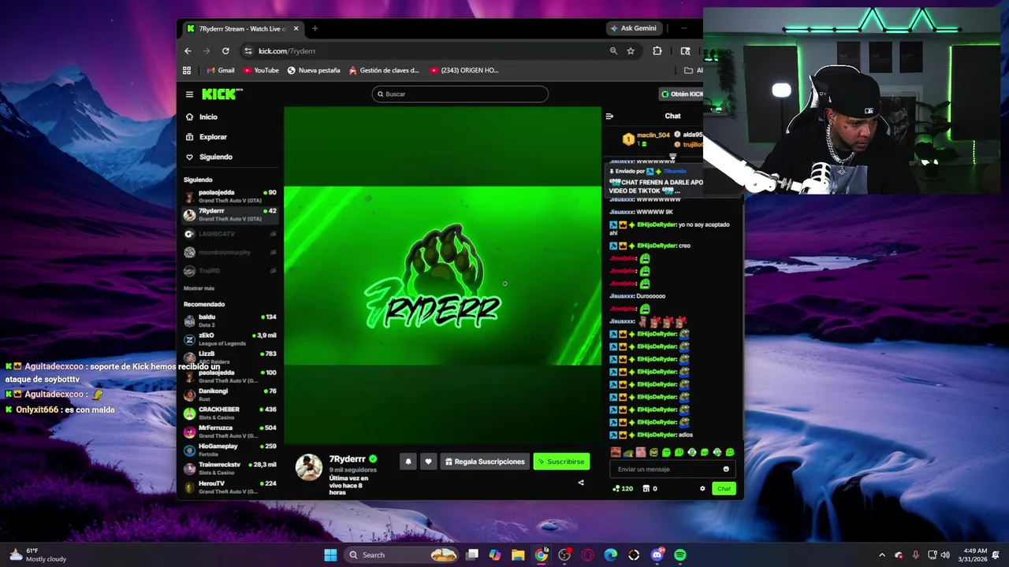Open the ORIGEN HO... bookmark
The width and height of the screenshot is (1009, 567).
464,70
